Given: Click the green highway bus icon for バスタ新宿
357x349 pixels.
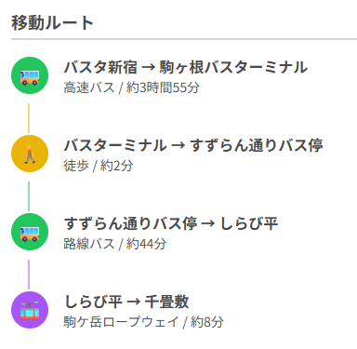Looking at the screenshot, I should tap(30, 75).
